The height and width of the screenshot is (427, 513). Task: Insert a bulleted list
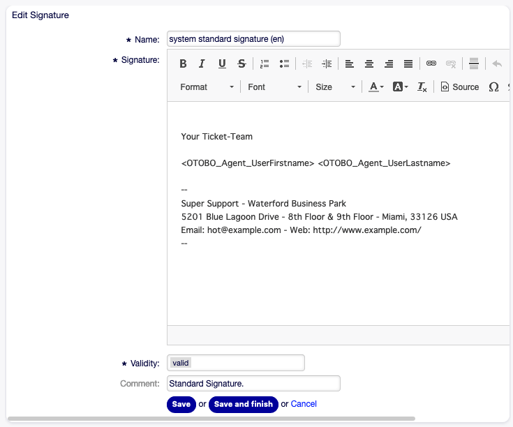point(284,63)
